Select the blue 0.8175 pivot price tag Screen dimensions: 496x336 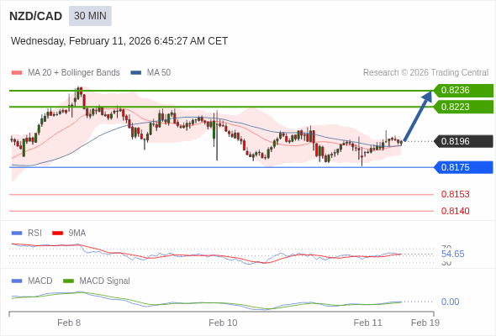point(463,167)
